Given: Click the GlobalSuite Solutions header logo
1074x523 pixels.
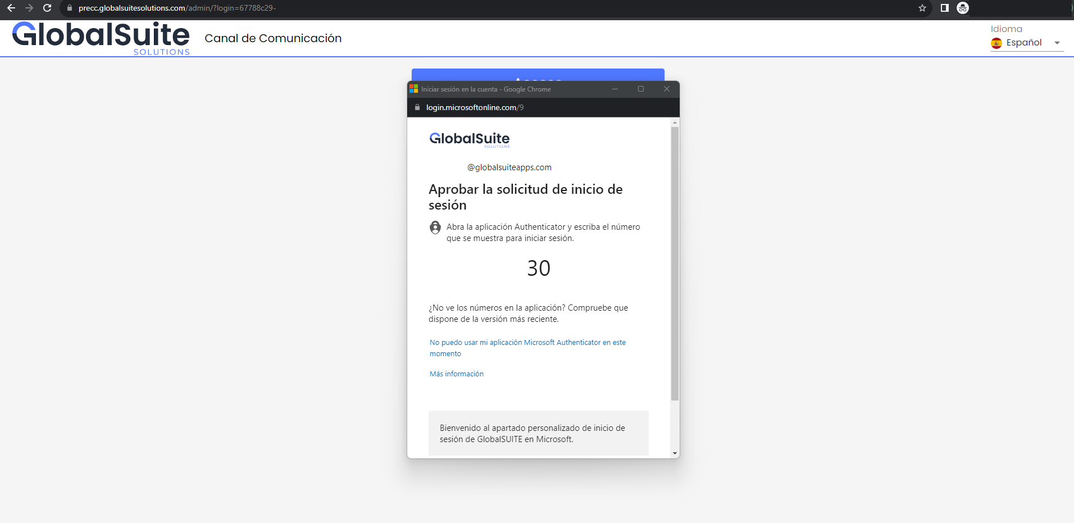Looking at the screenshot, I should click(101, 38).
